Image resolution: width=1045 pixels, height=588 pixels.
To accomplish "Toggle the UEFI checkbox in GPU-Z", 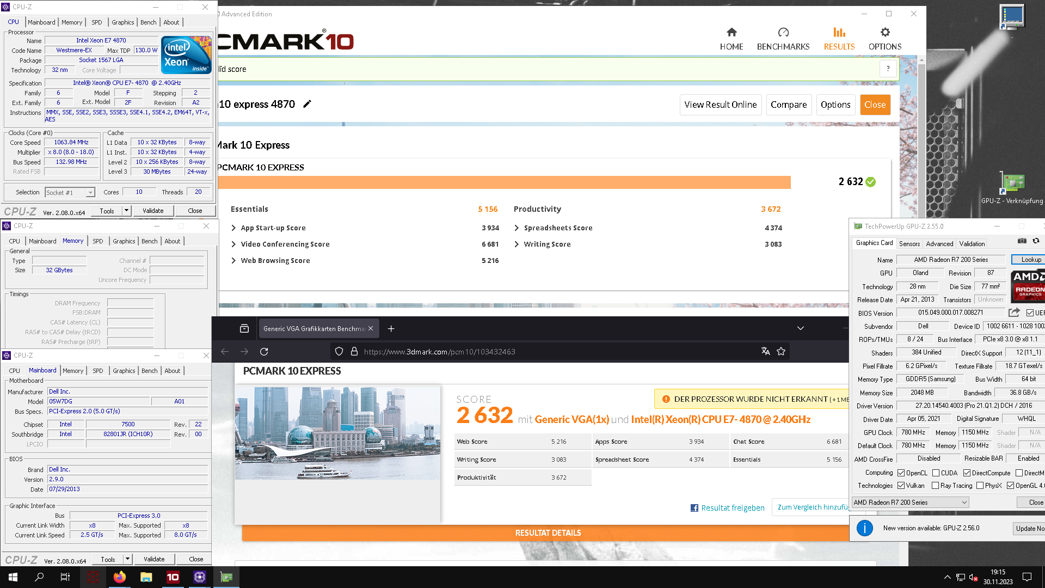I will coord(1030,313).
